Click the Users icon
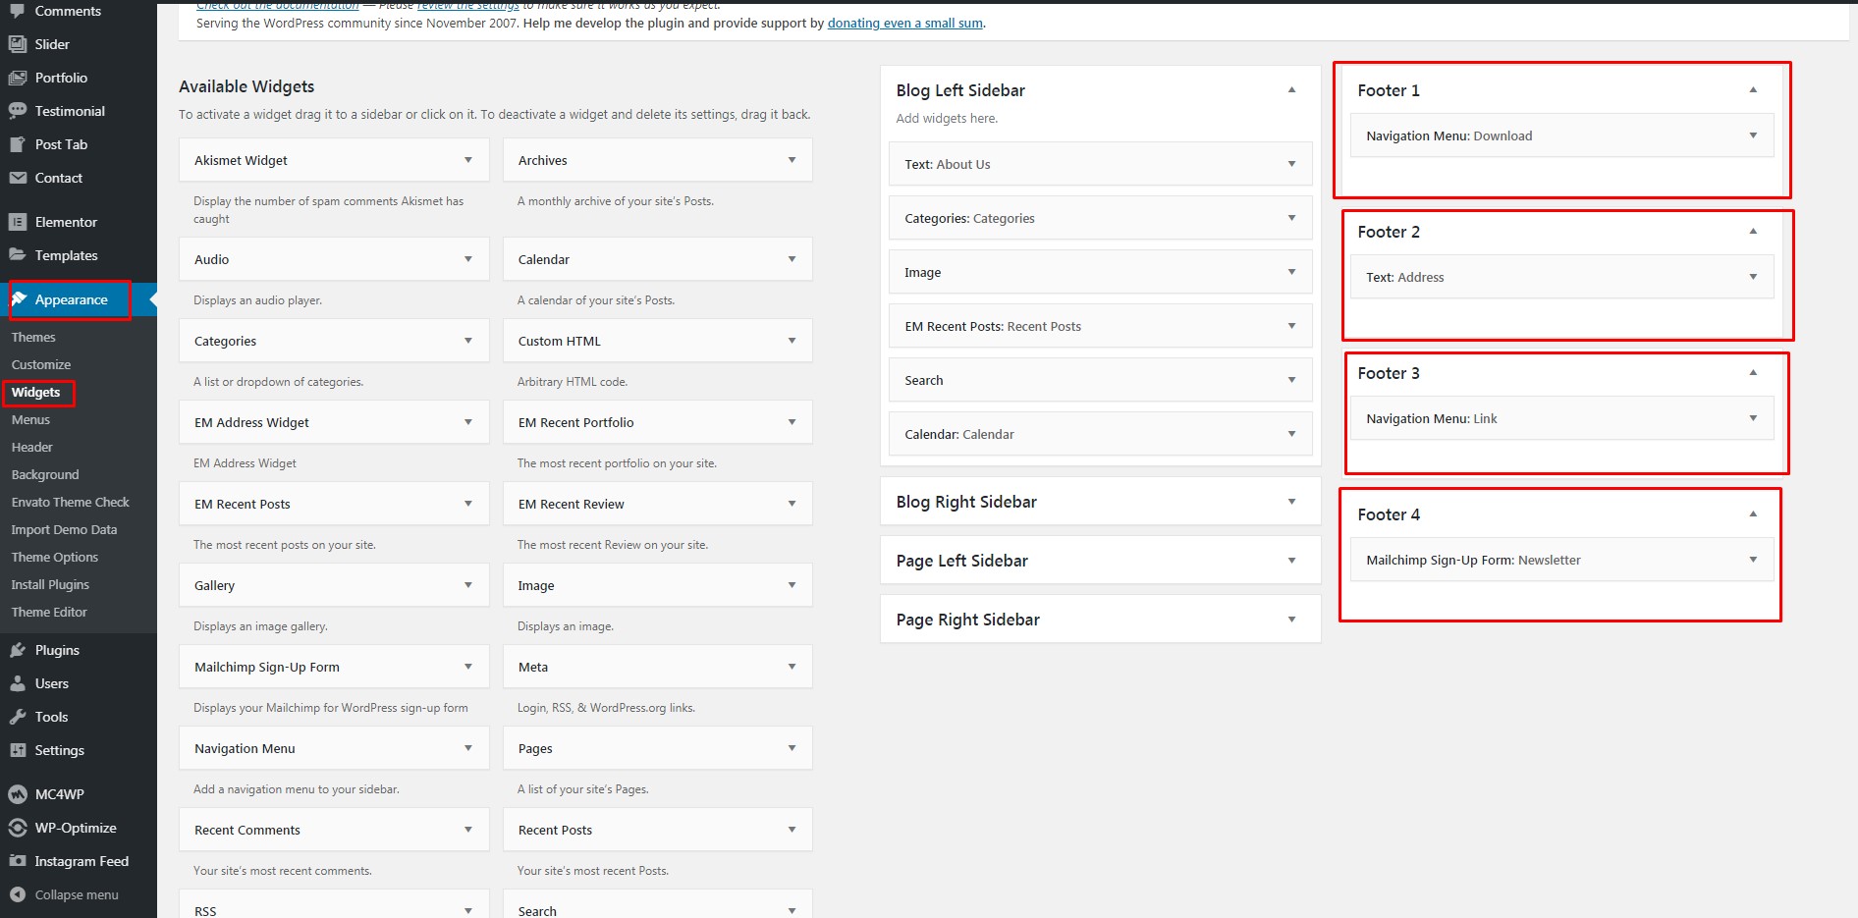 pyautogui.click(x=18, y=683)
